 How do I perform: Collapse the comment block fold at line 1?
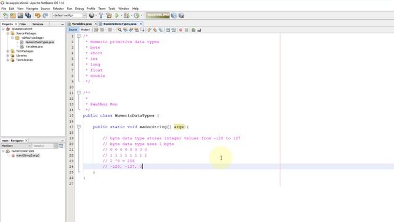(79, 36)
